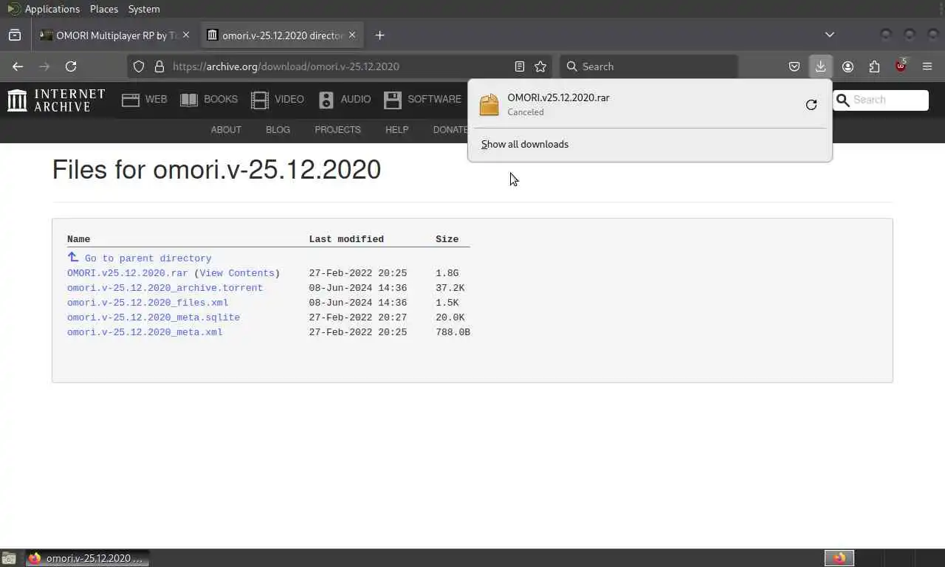Reload the current page
This screenshot has width=945, height=567.
(71, 66)
